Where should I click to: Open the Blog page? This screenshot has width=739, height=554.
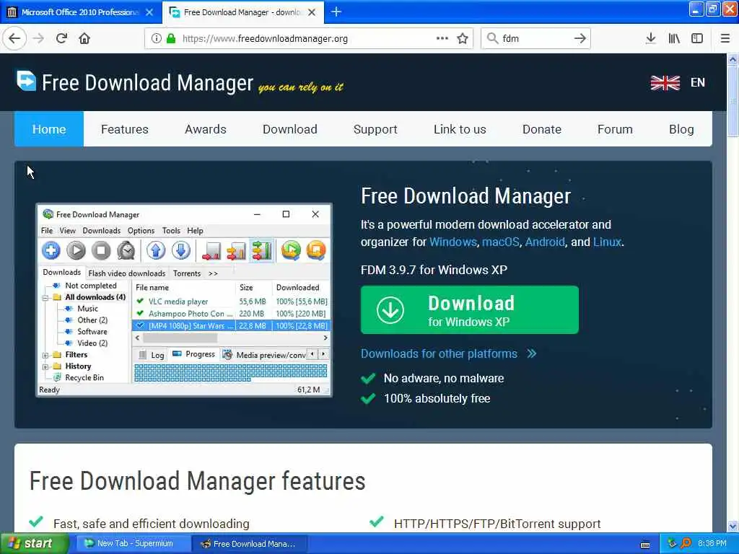681,129
